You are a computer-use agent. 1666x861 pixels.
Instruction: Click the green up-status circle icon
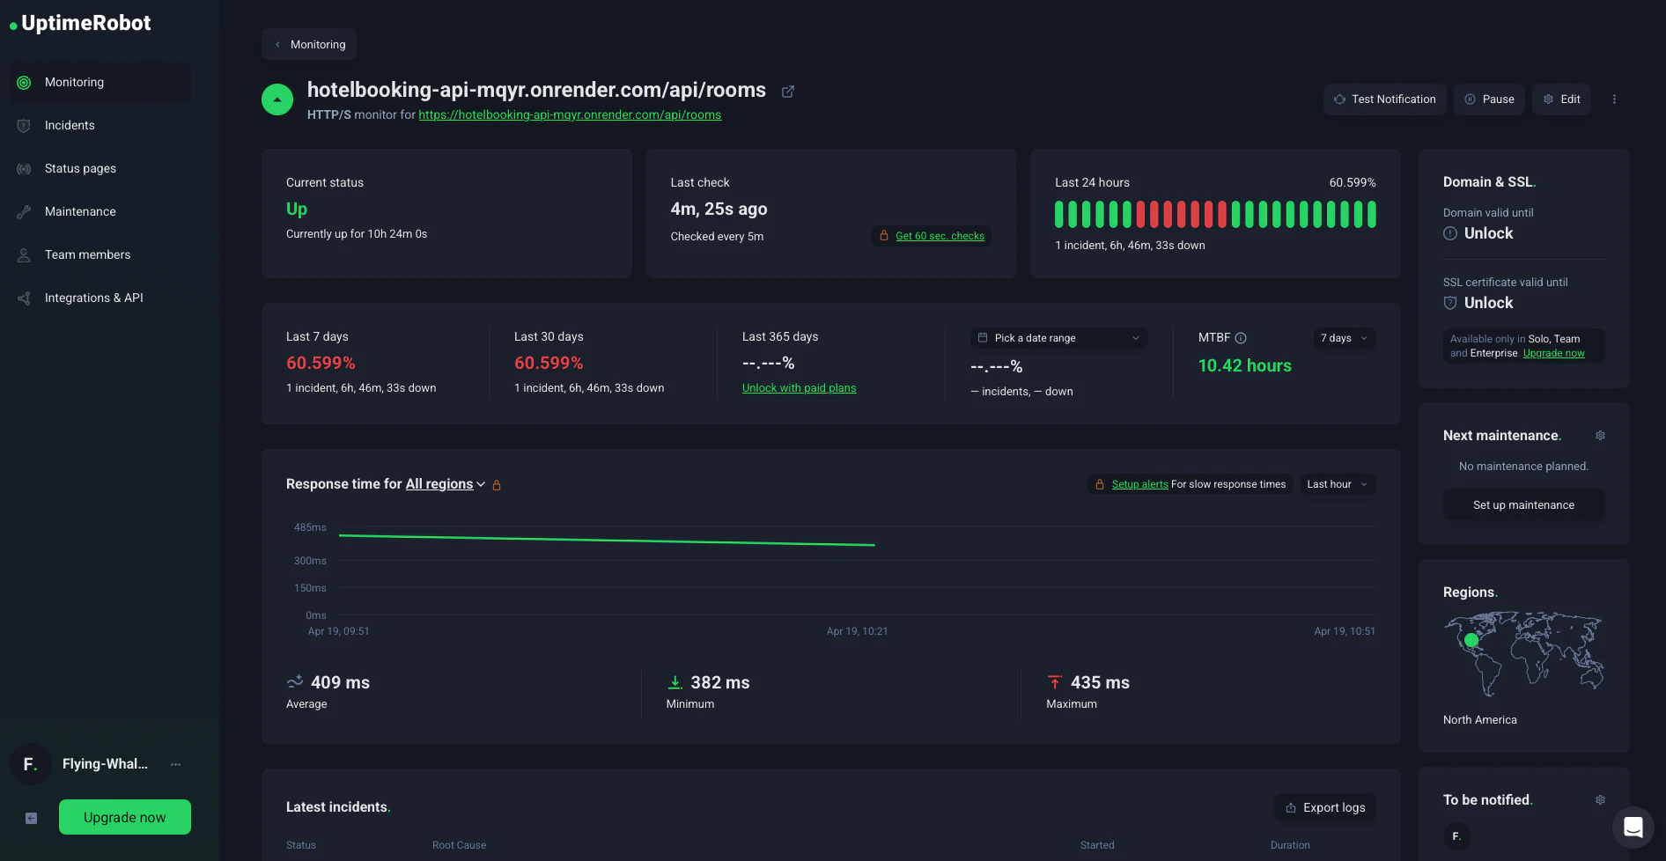pyautogui.click(x=277, y=99)
